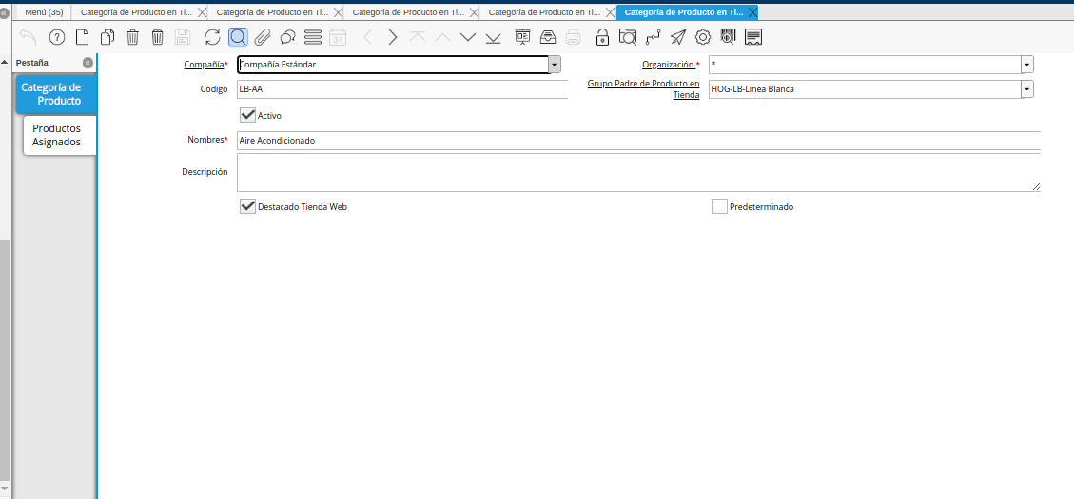
Task: Click the Save floppy disk icon
Action: (183, 37)
